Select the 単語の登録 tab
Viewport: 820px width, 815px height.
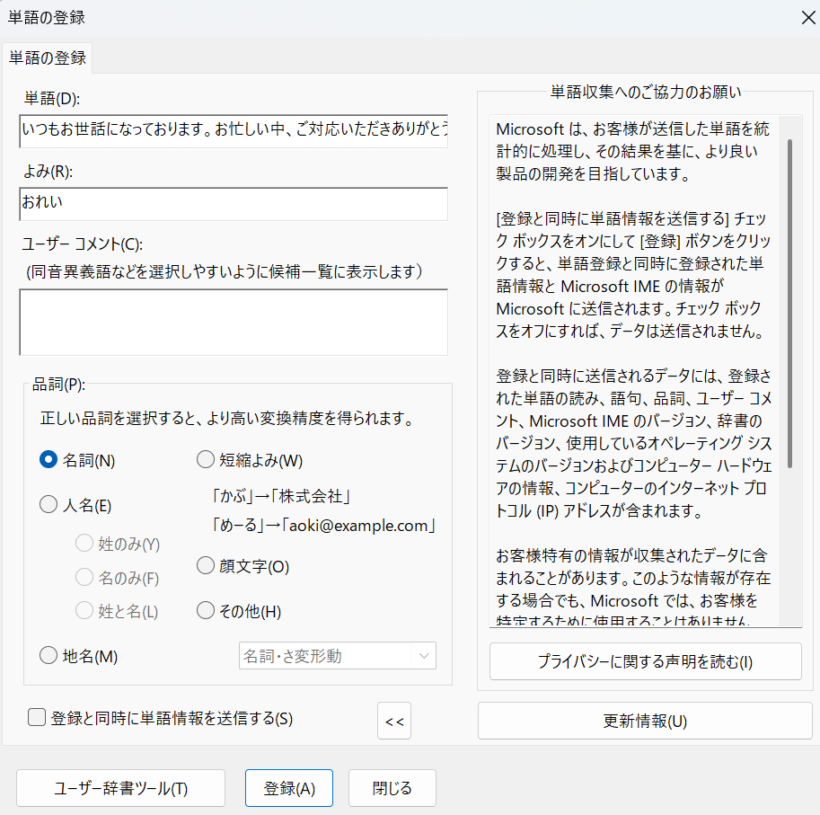pyautogui.click(x=48, y=58)
